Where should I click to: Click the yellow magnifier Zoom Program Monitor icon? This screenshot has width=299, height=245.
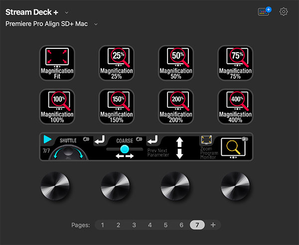233,148
